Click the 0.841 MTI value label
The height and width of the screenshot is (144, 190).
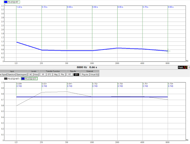[x=69, y=84]
